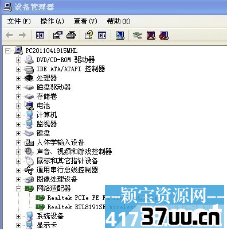
Task: Click the Disable device toolbar icon
Action: pyautogui.click(x=164, y=35)
